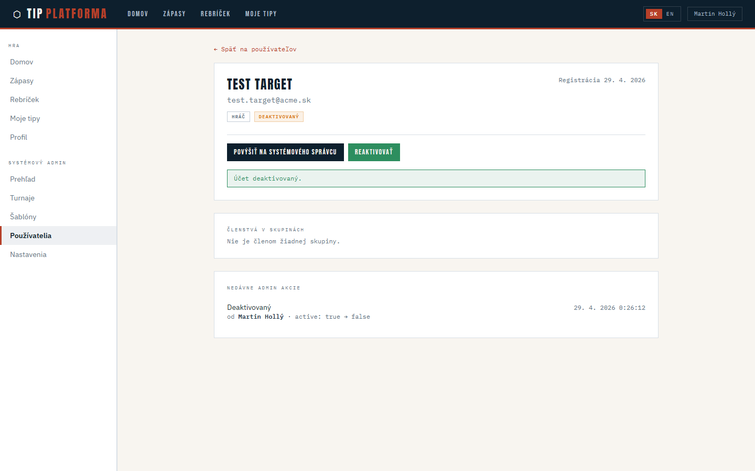Click the Tip Platforma hexagon logo icon
The width and height of the screenshot is (755, 471).
point(17,14)
